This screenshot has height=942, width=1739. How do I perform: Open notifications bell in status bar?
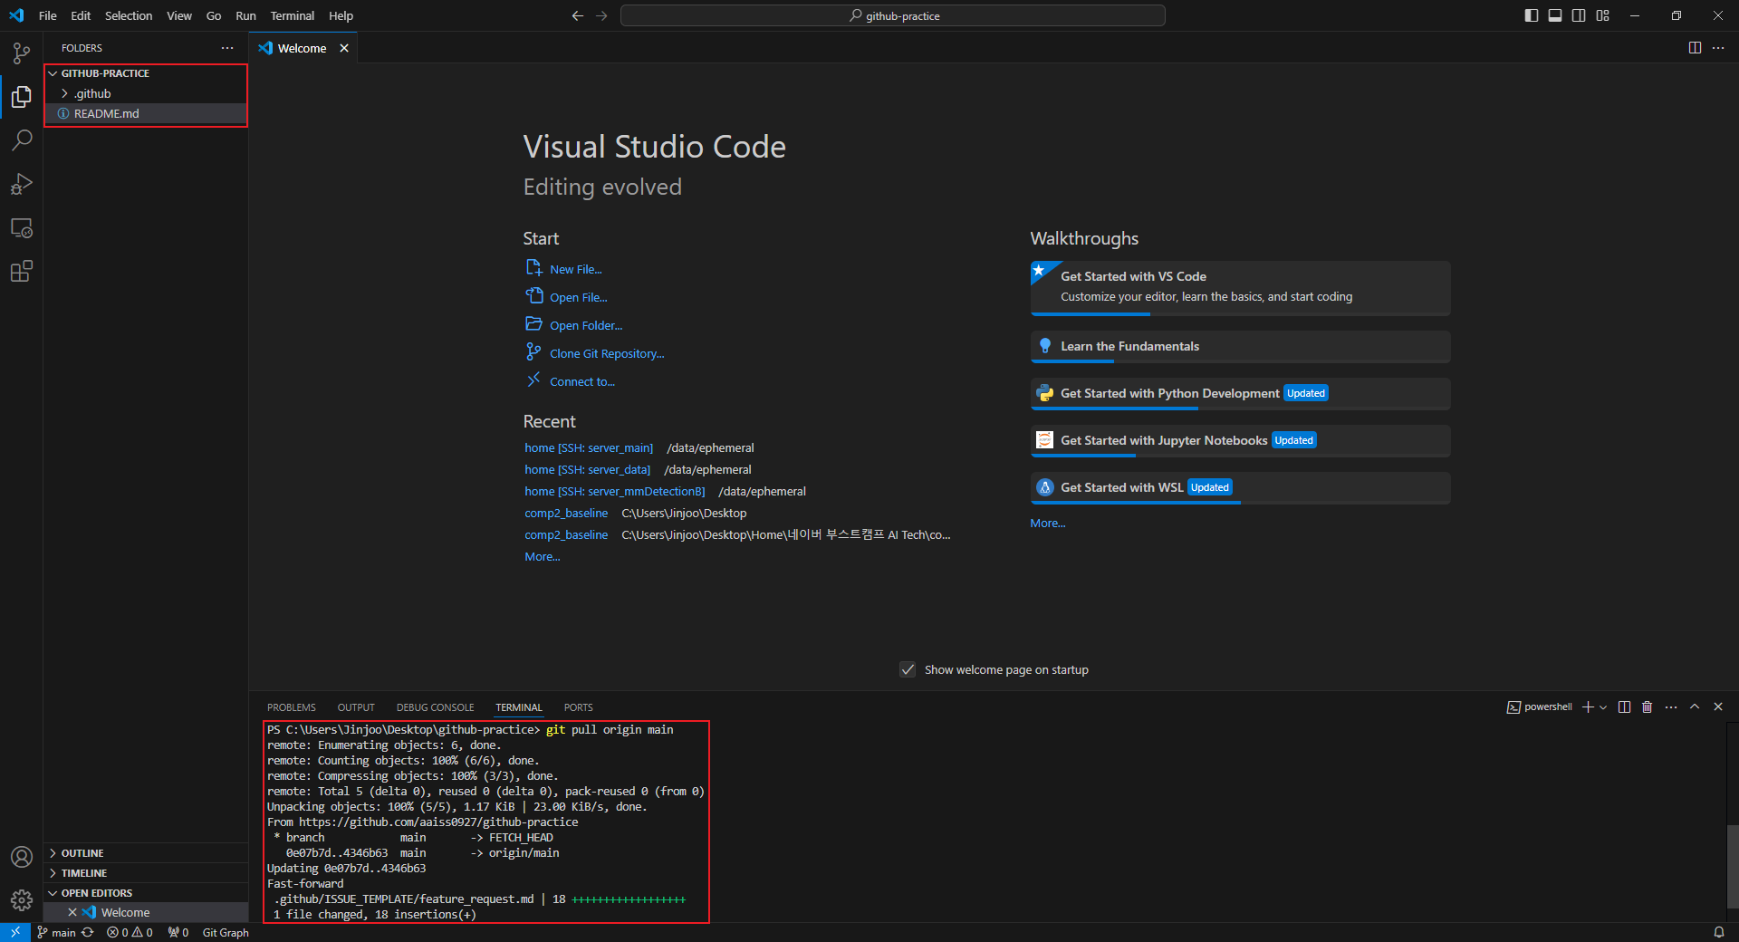pyautogui.click(x=1718, y=932)
